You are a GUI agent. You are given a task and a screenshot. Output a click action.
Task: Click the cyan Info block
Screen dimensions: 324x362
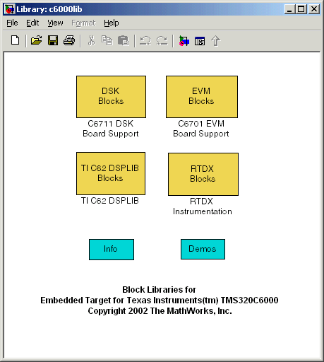tap(112, 250)
